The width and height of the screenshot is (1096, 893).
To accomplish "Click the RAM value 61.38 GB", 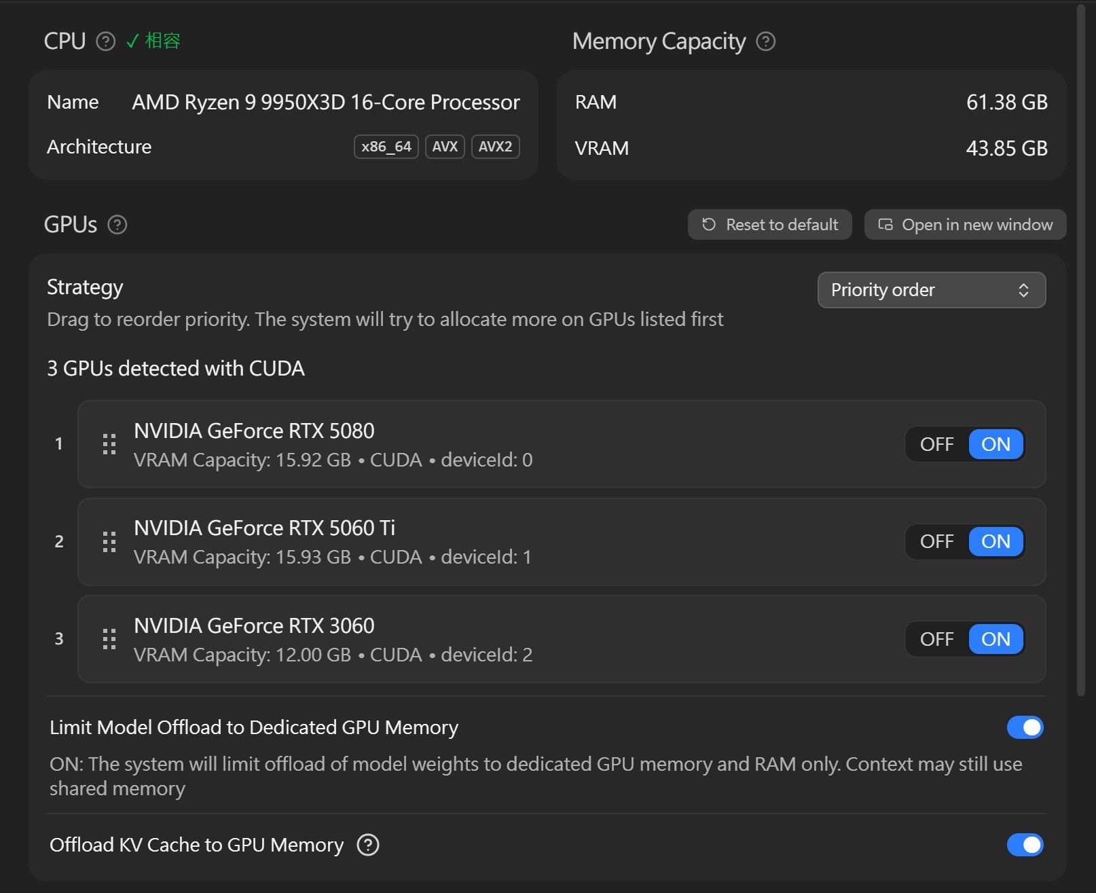I will point(1007,102).
